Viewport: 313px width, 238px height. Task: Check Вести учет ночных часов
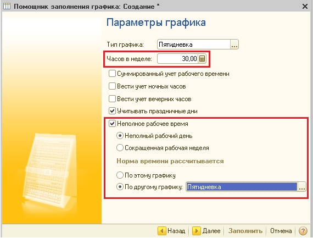click(x=112, y=86)
